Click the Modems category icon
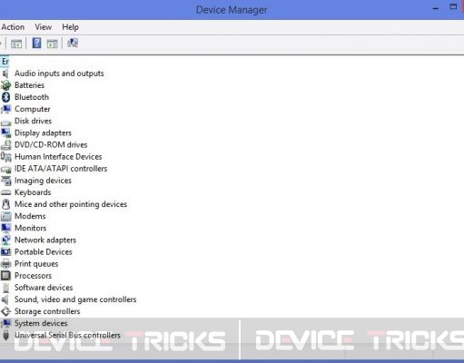Image resolution: width=464 pixels, height=363 pixels. [5, 216]
